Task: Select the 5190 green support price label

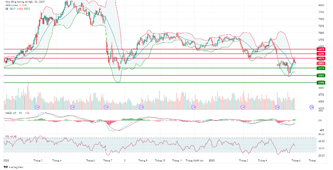Action: click(x=321, y=83)
